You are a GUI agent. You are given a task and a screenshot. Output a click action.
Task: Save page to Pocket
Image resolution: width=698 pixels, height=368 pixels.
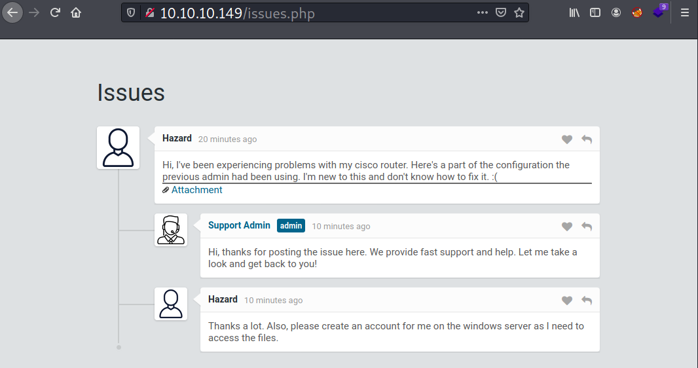pyautogui.click(x=500, y=12)
